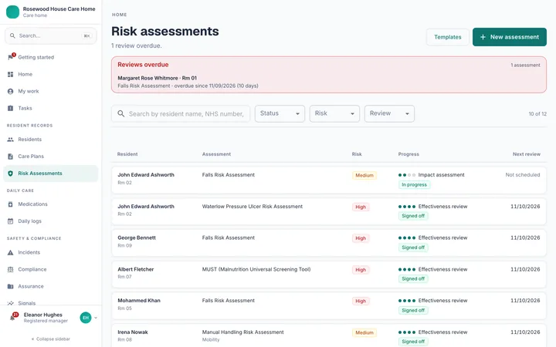The height and width of the screenshot is (347, 556).
Task: Open John Edward Ashworth Falls Risk Assessment row
Action: (x=329, y=180)
